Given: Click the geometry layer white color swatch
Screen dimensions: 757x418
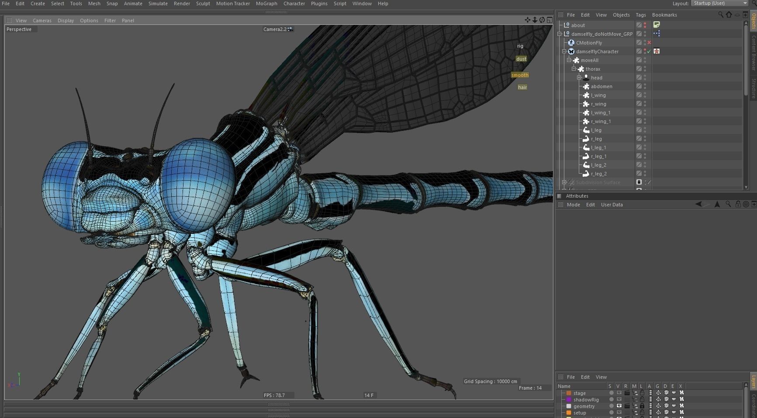Looking at the screenshot, I should (x=569, y=406).
